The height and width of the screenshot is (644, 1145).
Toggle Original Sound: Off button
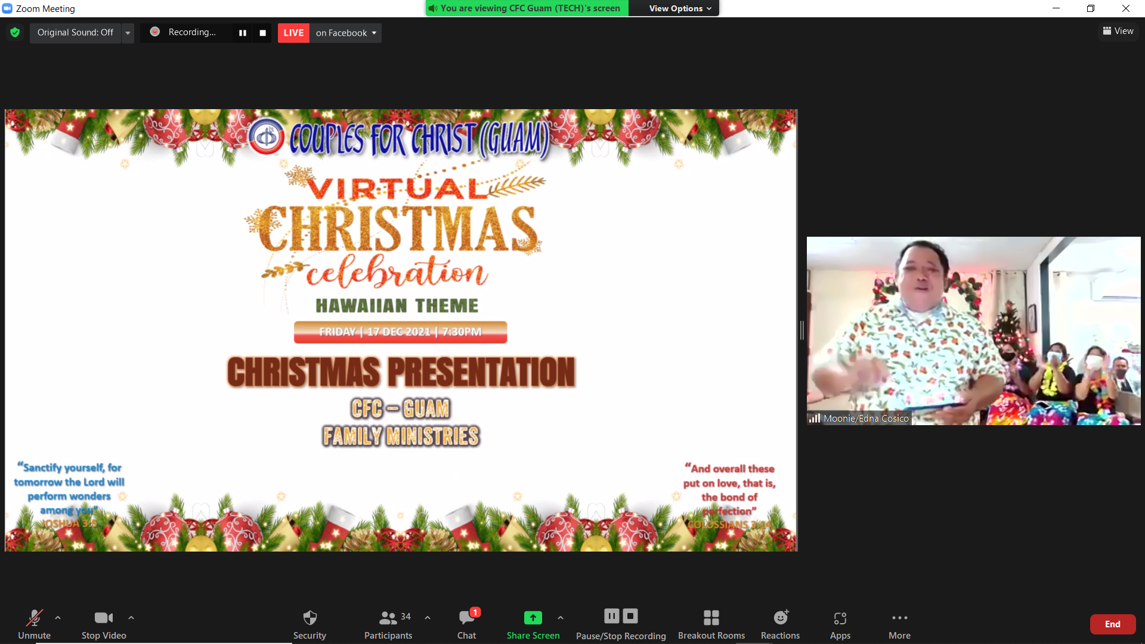tap(75, 32)
